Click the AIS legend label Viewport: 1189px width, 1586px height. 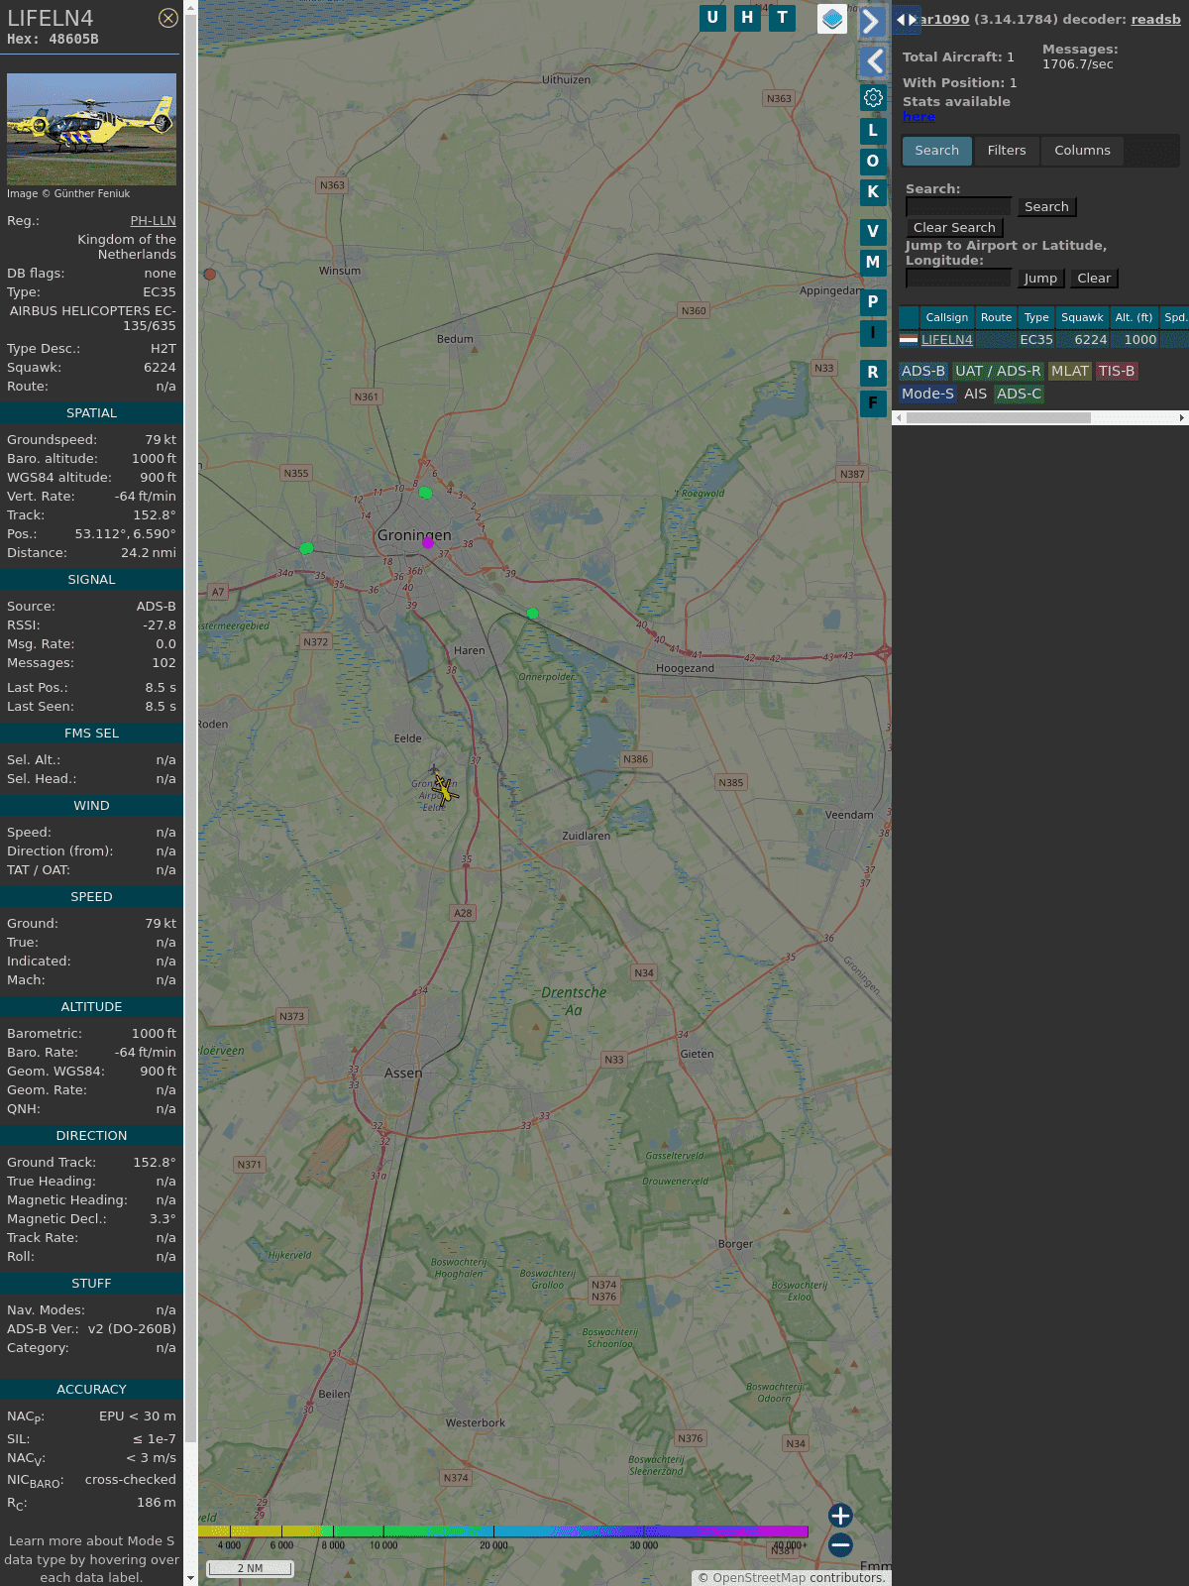pos(975,395)
